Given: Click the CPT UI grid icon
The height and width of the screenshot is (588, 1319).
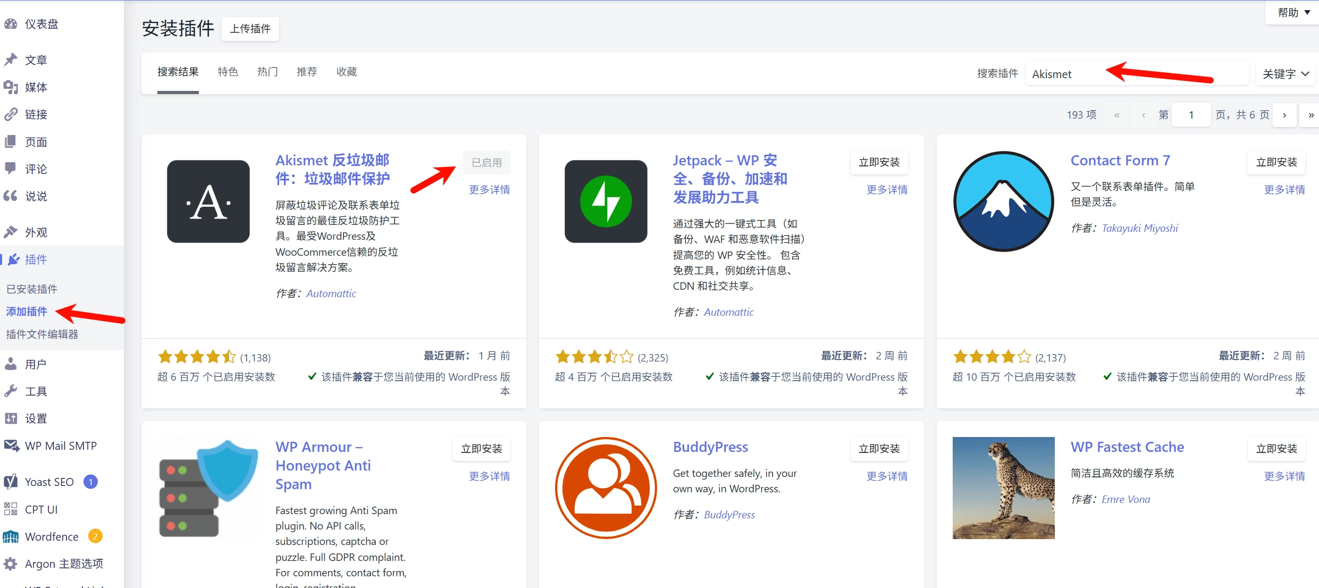Looking at the screenshot, I should pyautogui.click(x=11, y=509).
